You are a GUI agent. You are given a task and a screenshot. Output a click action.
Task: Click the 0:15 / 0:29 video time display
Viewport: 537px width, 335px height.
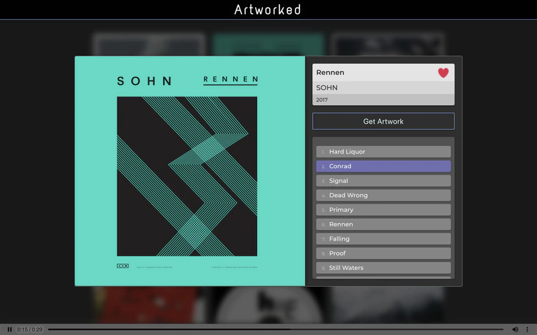[30, 330]
